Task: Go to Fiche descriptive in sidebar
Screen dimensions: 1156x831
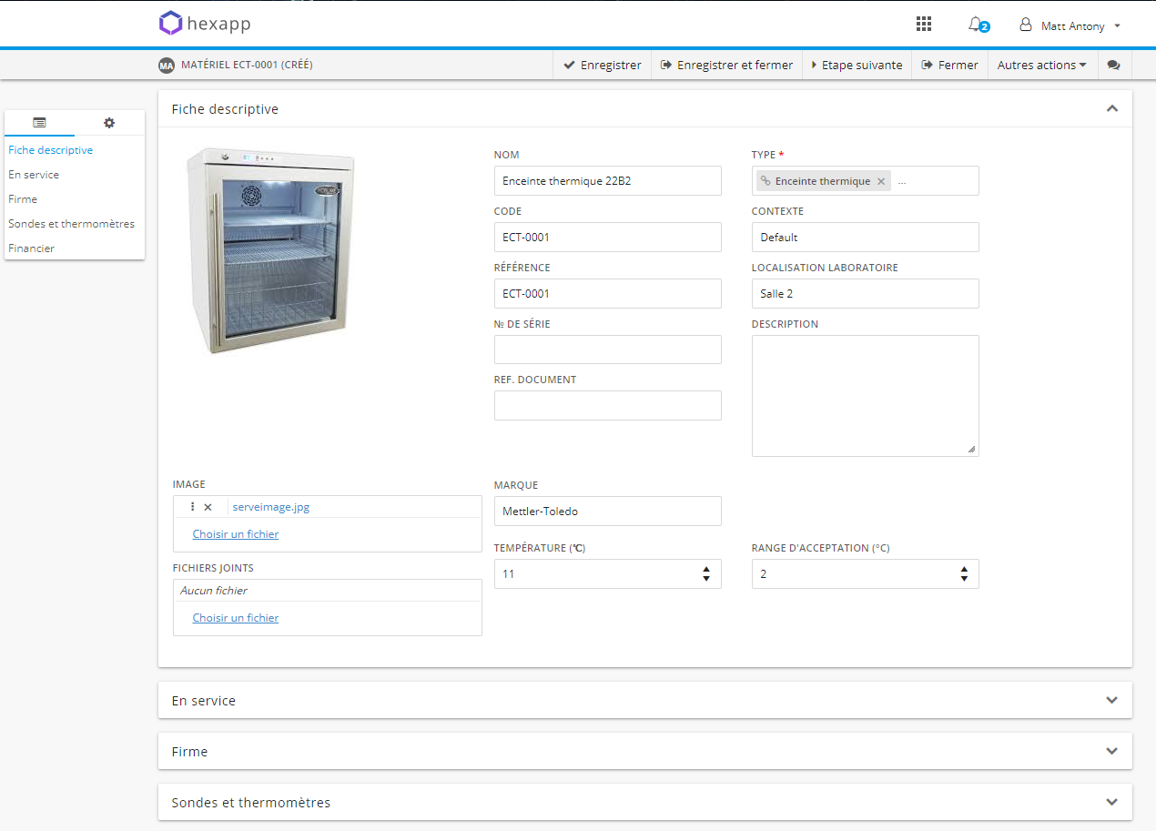Action: pos(51,150)
